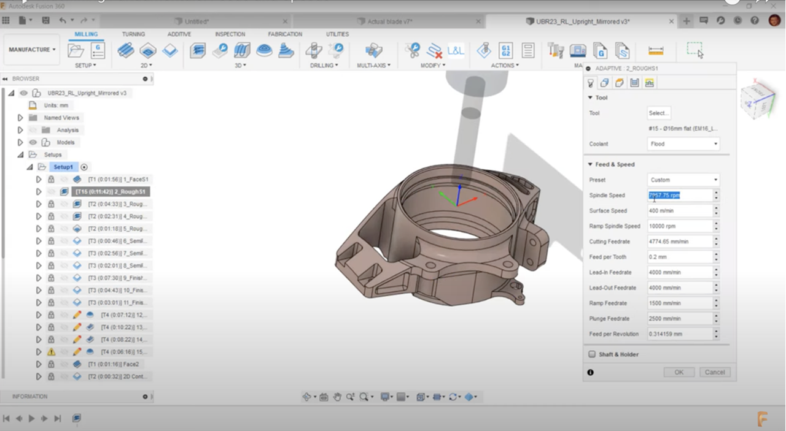Collapse the Feed & Speed section
This screenshot has height=431, width=786.
pos(590,164)
